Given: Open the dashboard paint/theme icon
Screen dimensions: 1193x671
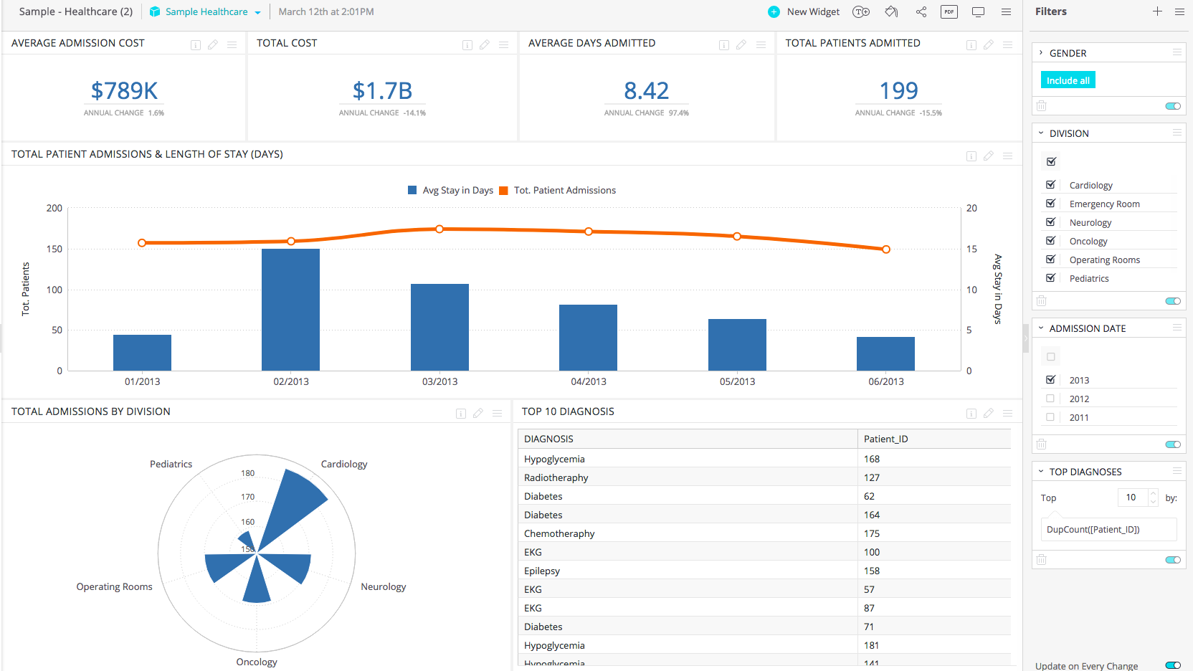Looking at the screenshot, I should coord(891,11).
